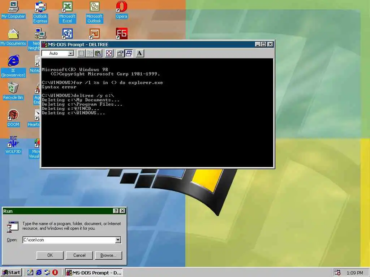Open the Auto font size dropdown

click(70, 53)
